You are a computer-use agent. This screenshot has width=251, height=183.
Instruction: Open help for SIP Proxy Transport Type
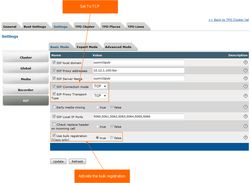[x=245, y=96]
